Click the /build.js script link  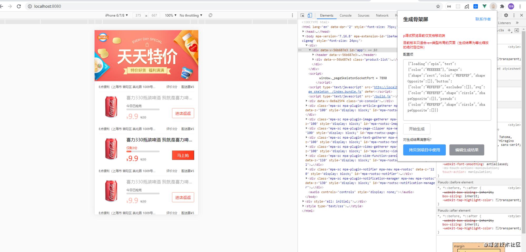(x=382, y=96)
